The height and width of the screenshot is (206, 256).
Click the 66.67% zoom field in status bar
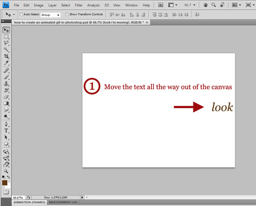click(18, 197)
